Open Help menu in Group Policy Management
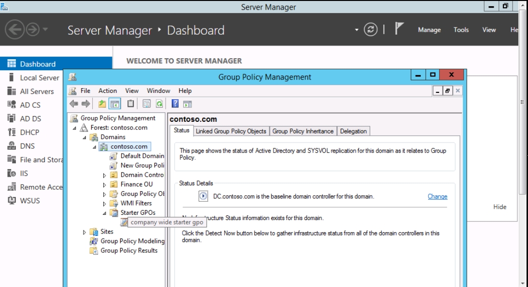Screen dimensions: 528x287 click(x=185, y=91)
